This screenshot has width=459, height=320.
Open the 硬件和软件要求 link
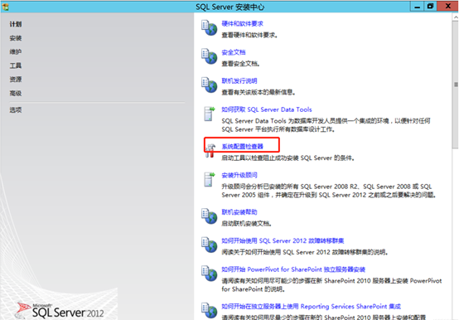[x=242, y=24]
